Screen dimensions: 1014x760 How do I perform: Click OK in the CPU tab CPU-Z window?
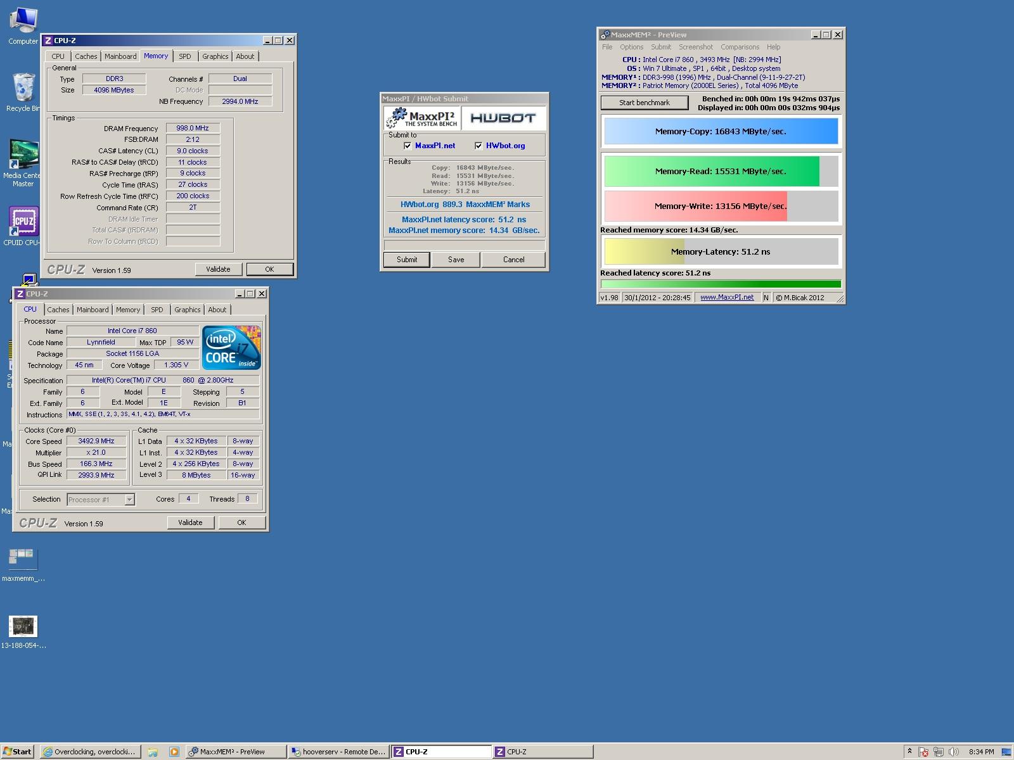[241, 522]
